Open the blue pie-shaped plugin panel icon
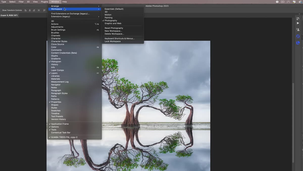Viewport: 303px width, 171px height. pos(298,43)
